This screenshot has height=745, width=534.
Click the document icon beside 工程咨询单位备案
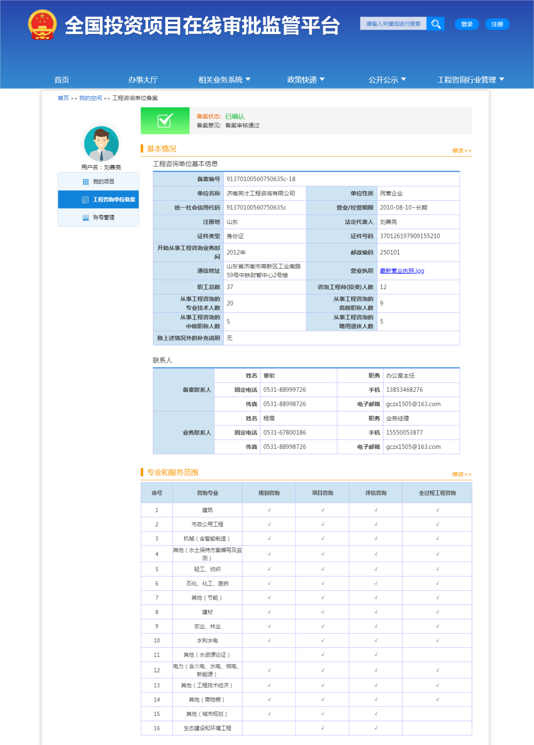point(85,200)
